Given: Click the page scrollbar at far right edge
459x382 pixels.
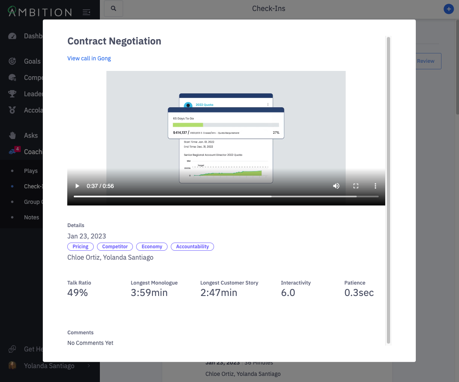Looking at the screenshot, I should 457,67.
